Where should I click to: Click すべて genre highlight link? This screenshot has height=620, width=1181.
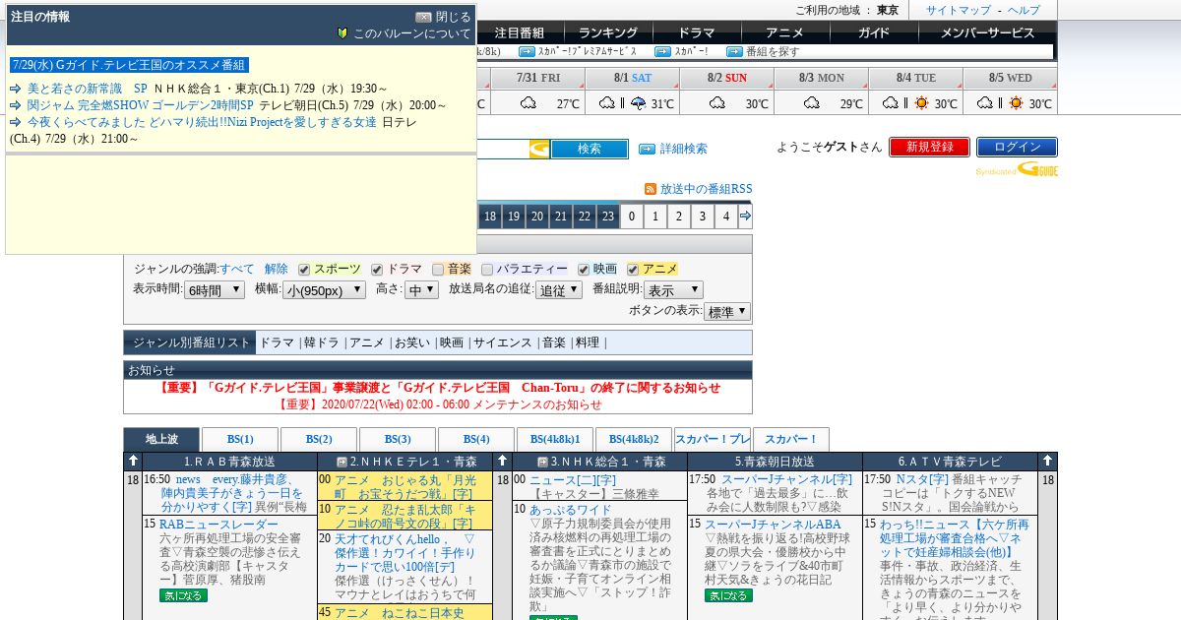point(237,269)
